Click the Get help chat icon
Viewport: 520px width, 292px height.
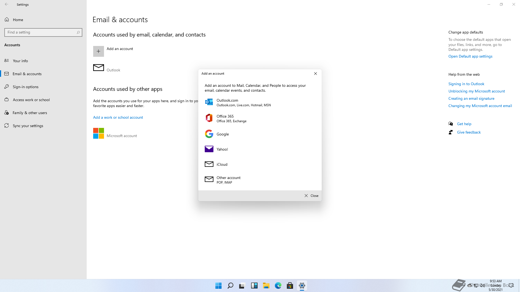(x=451, y=124)
